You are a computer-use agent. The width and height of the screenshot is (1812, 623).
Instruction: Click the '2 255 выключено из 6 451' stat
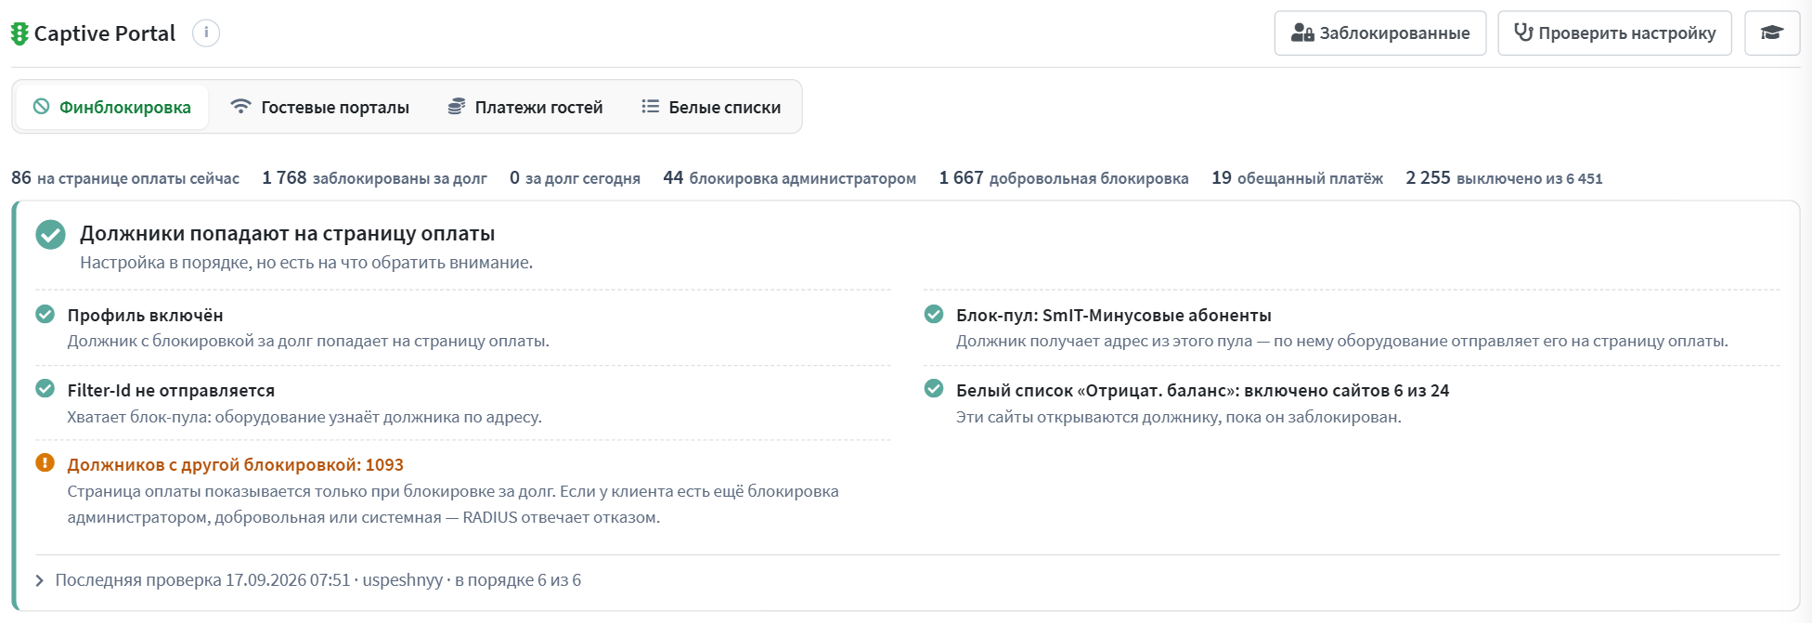pyautogui.click(x=1504, y=178)
